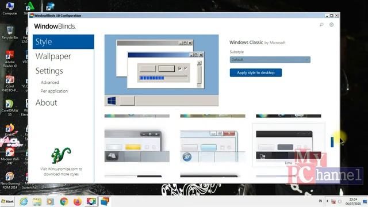Open the volume icon in the system tray

coord(340,201)
